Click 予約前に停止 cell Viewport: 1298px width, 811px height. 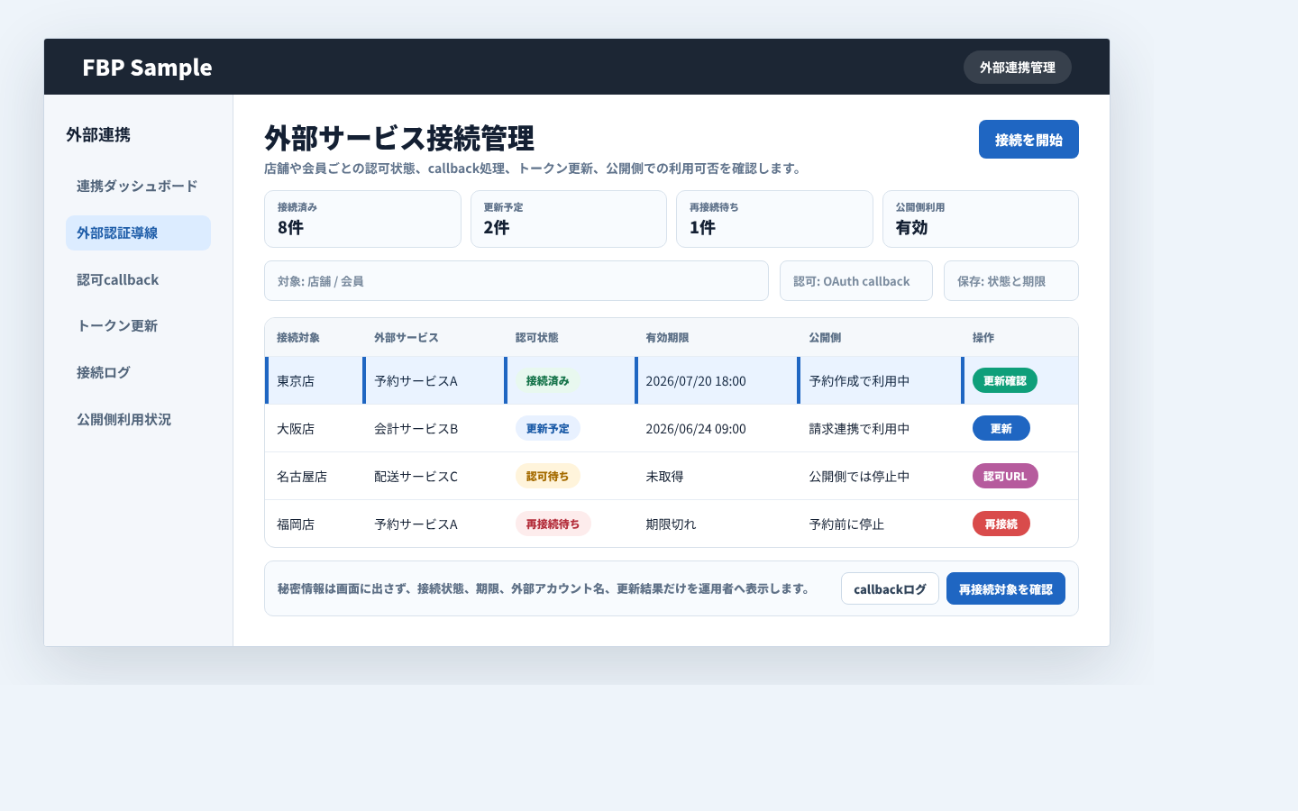pos(880,524)
